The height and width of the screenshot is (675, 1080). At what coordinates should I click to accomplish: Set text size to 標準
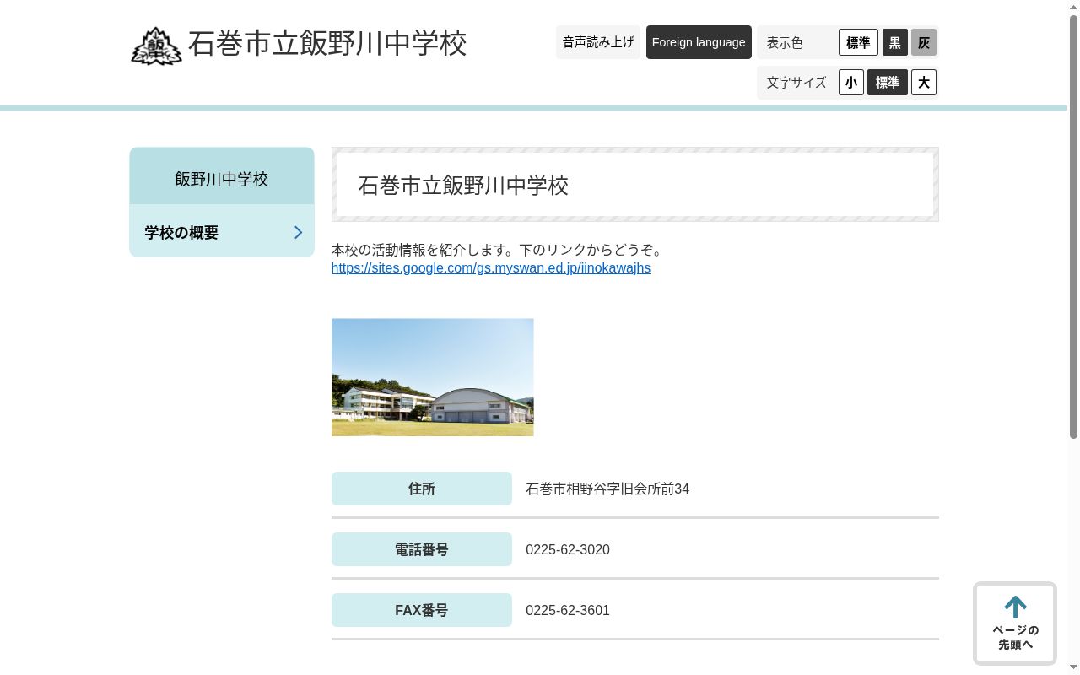click(x=888, y=83)
